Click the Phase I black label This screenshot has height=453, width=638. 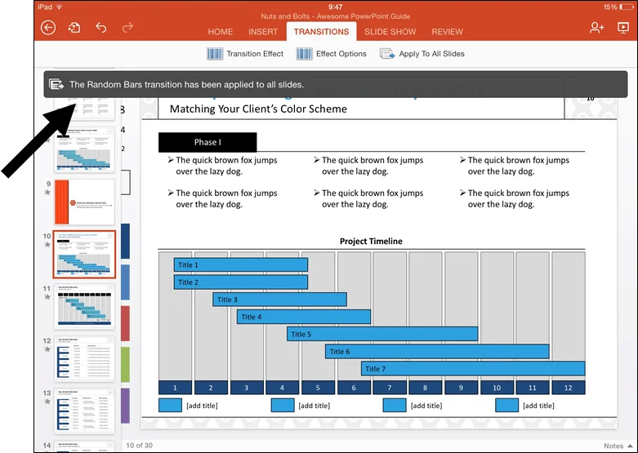click(207, 142)
